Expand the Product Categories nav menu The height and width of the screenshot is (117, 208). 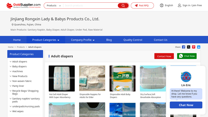point(46,40)
